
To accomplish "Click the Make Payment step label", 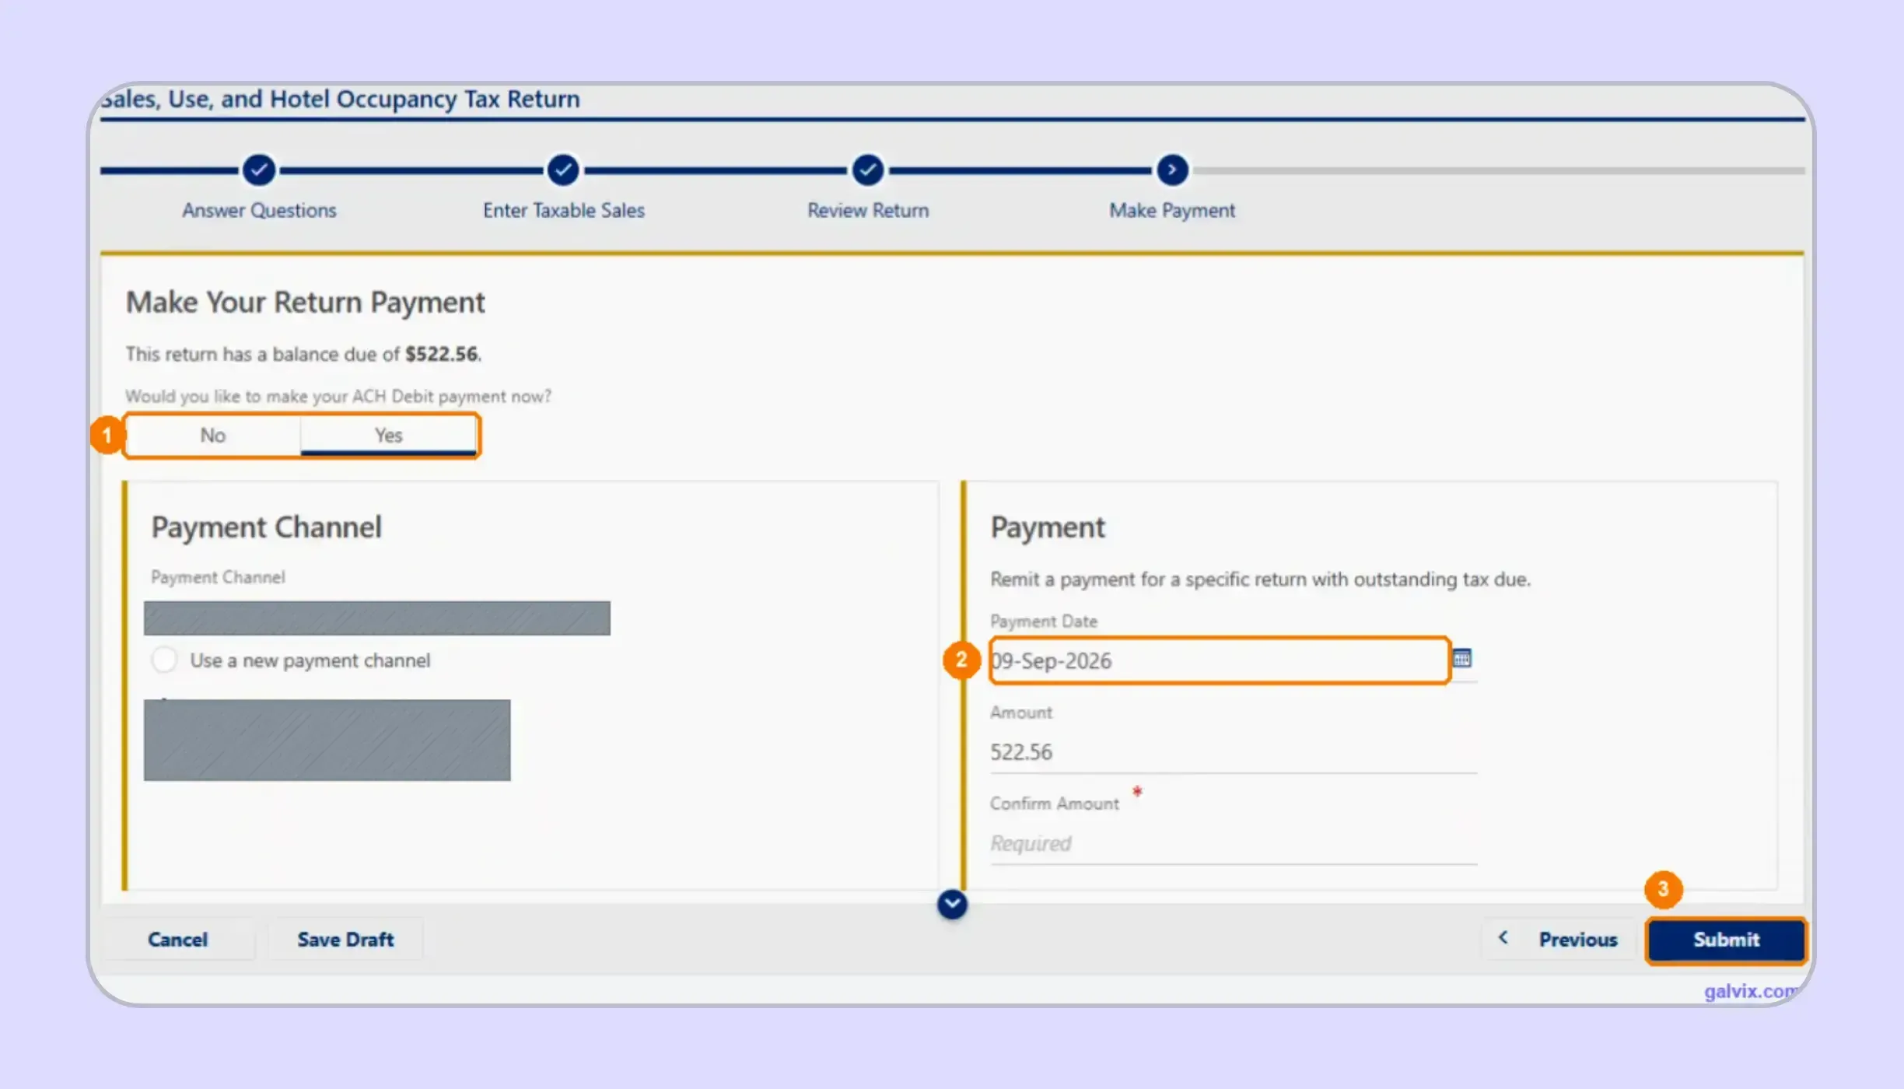I will coord(1172,211).
